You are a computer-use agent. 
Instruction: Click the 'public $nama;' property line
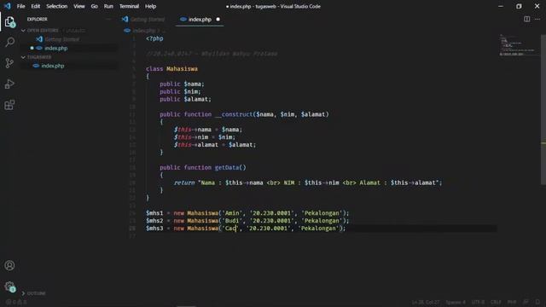click(x=182, y=84)
